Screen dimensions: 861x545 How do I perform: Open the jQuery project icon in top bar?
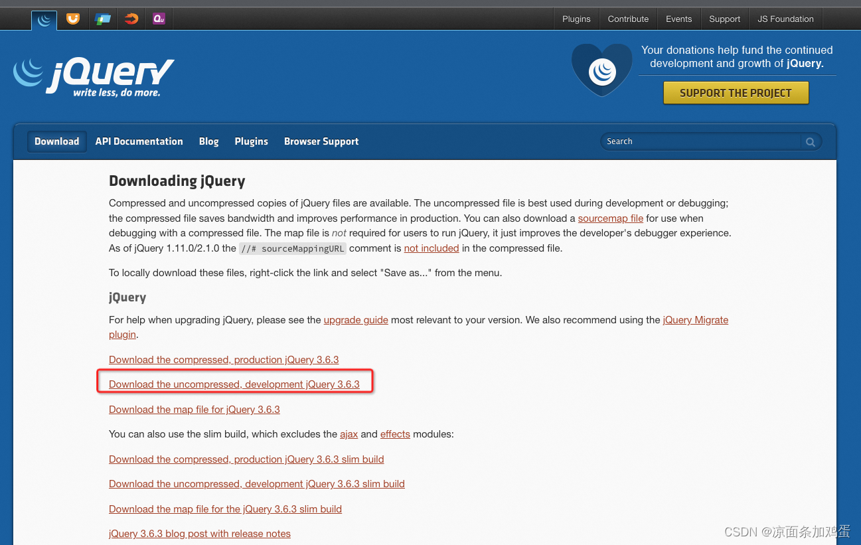(44, 19)
